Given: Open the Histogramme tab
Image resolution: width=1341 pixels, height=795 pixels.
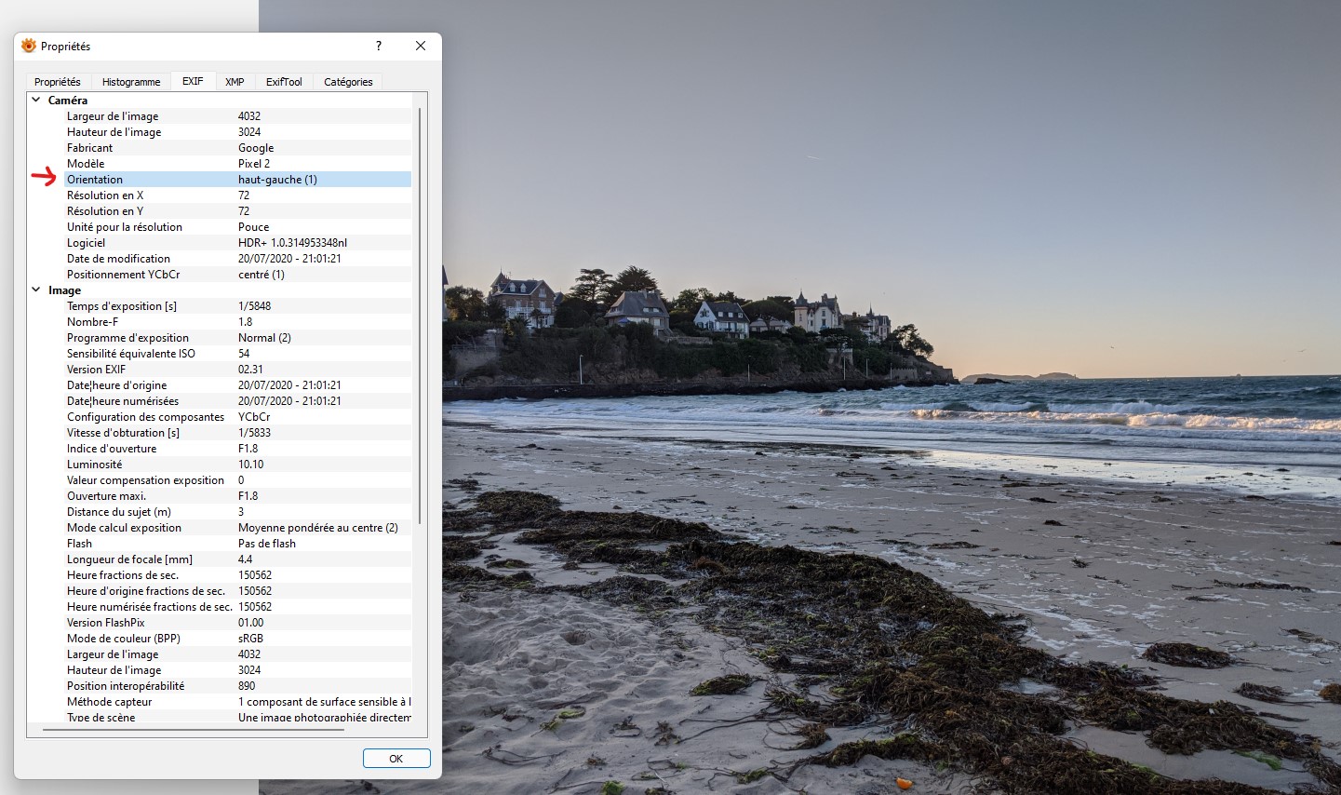Looking at the screenshot, I should point(131,82).
